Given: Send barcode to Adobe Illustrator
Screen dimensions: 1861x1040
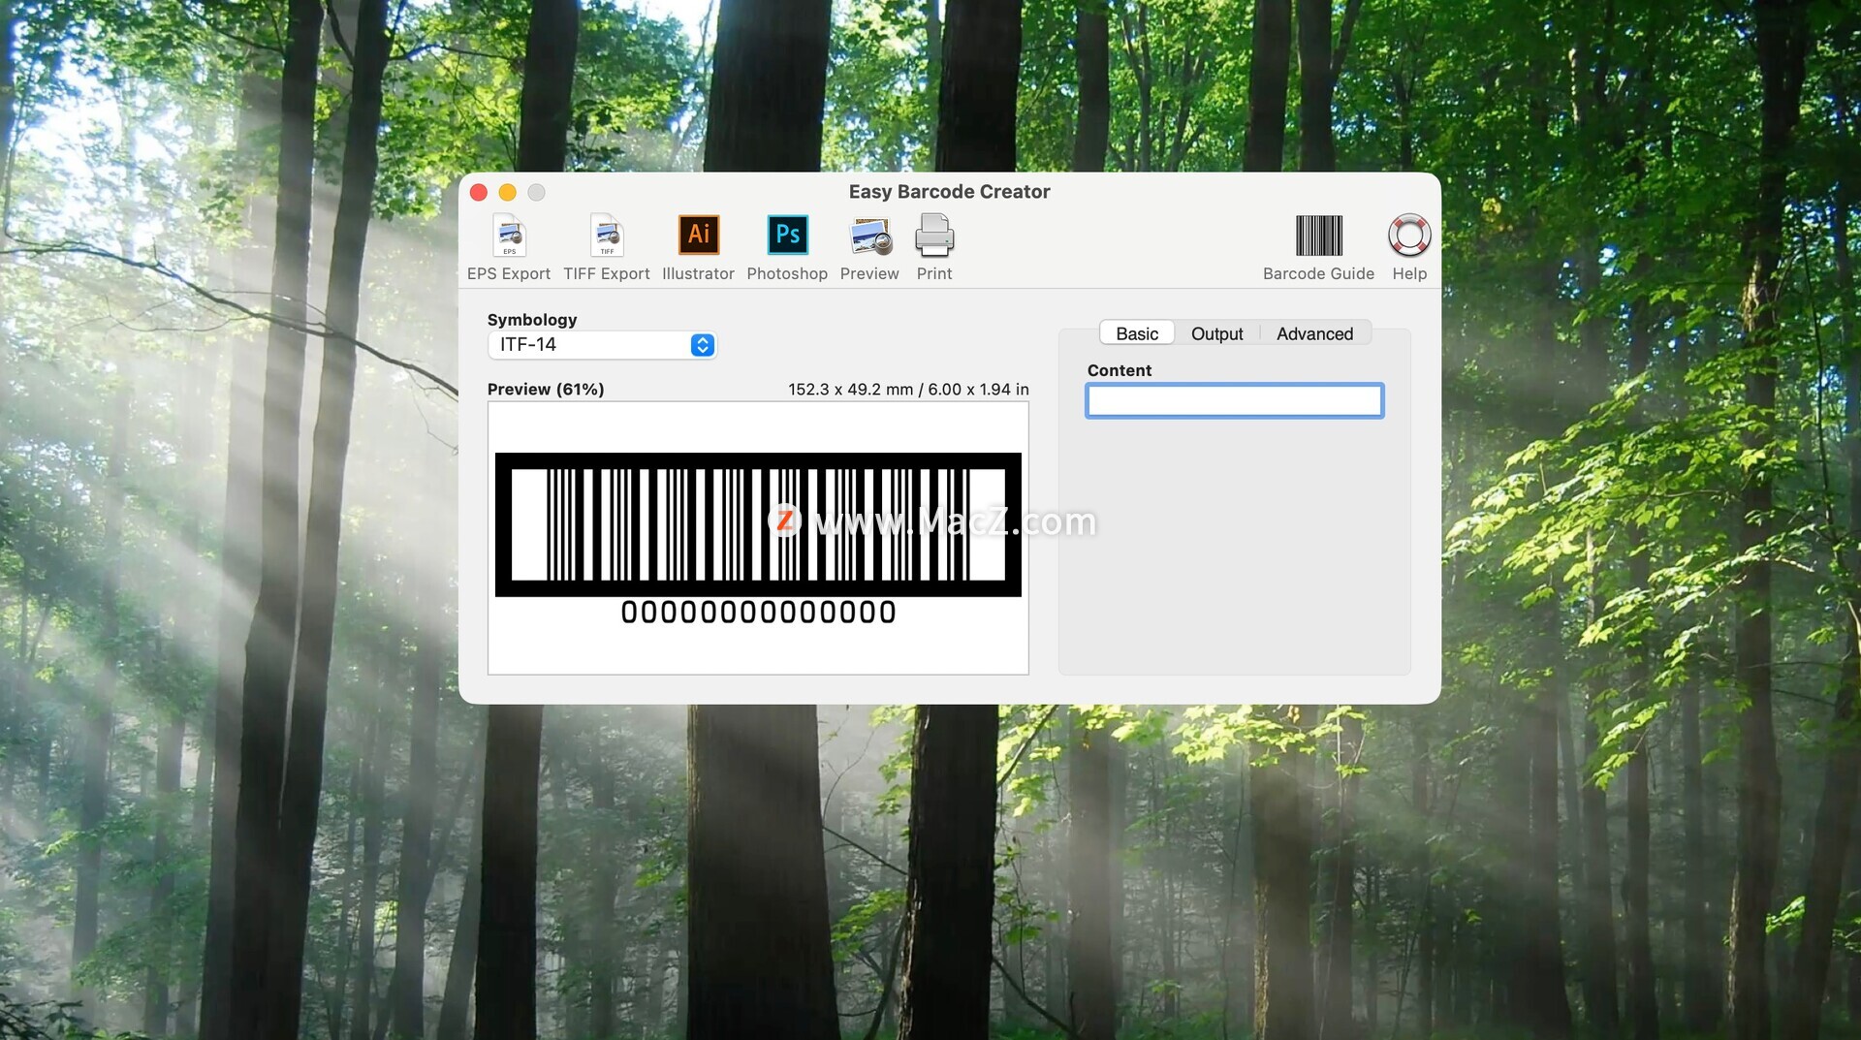Looking at the screenshot, I should (698, 236).
